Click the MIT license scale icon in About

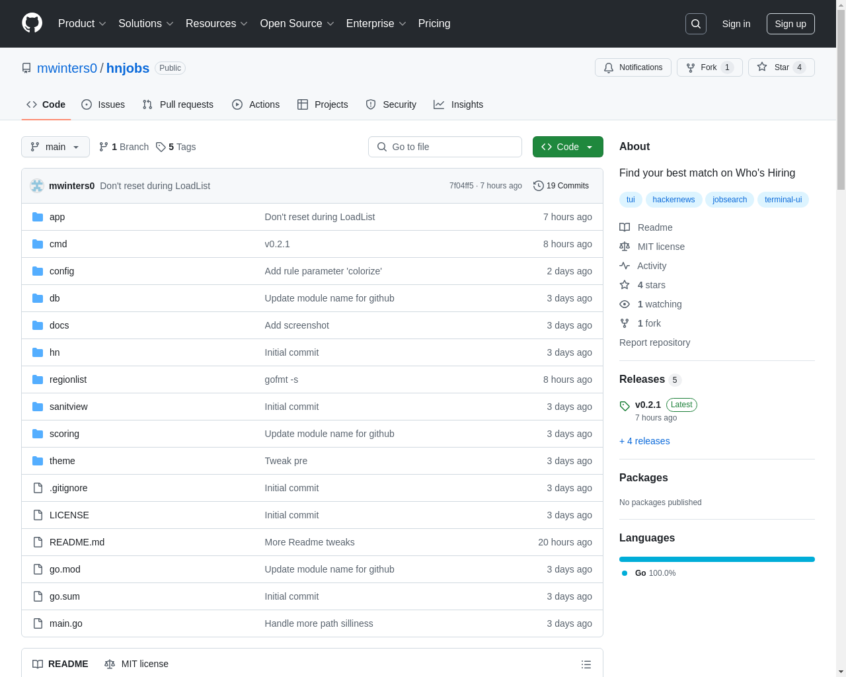coord(625,247)
